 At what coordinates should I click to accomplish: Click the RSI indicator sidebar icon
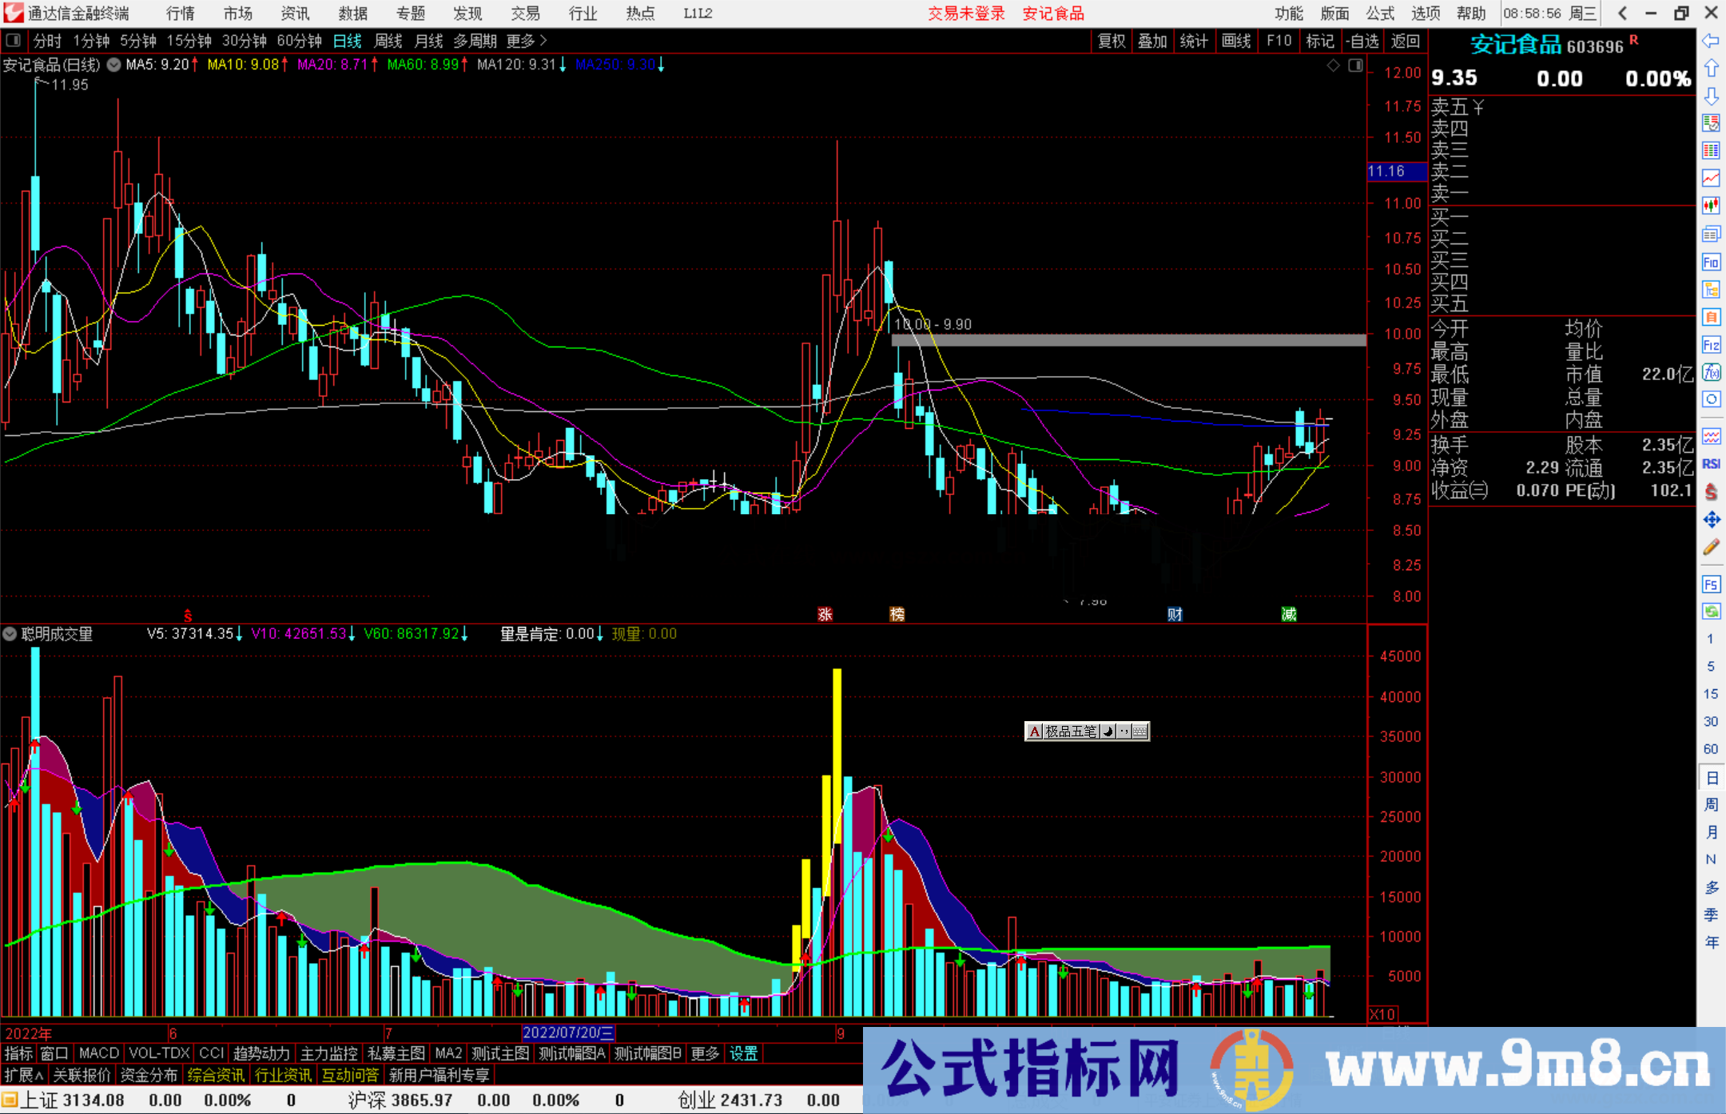click(1711, 464)
